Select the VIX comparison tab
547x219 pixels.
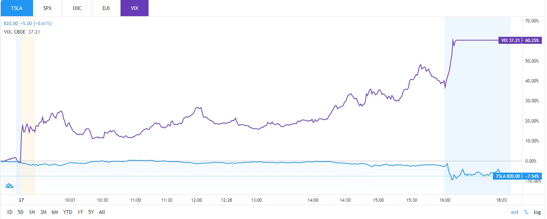tap(135, 8)
